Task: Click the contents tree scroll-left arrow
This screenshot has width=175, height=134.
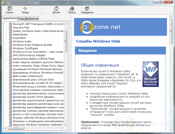Action: click(x=6, y=128)
